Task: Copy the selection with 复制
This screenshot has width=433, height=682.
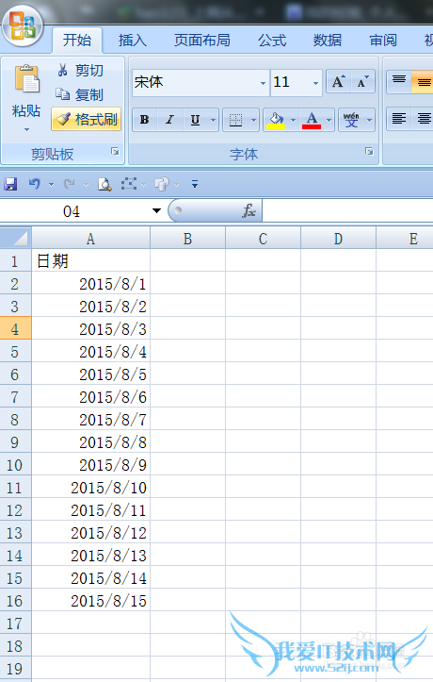Action: point(80,94)
